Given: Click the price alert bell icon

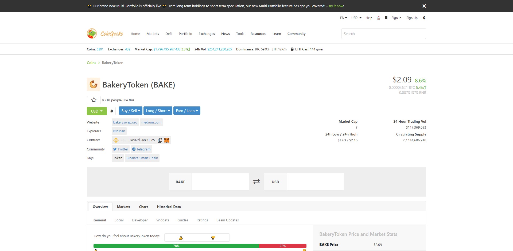Looking at the screenshot, I should (112, 111).
